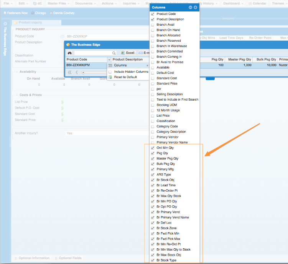Click the Product Code input field
Screen dimensions: 288x264
pyautogui.click(x=107, y=36)
